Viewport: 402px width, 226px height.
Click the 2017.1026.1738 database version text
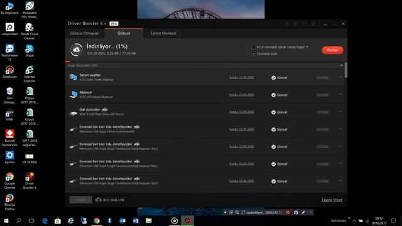(114, 200)
